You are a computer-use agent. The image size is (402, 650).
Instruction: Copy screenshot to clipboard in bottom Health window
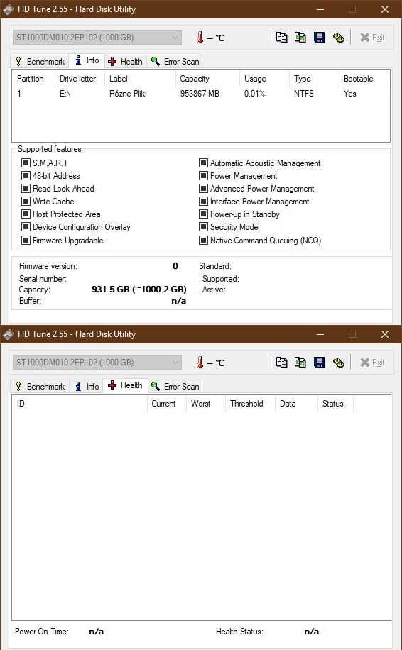coord(300,363)
